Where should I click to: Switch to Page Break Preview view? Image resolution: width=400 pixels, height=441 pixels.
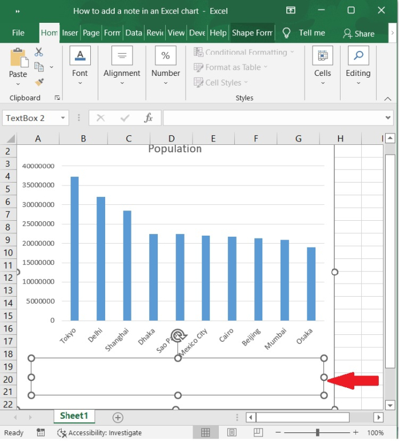pos(257,433)
